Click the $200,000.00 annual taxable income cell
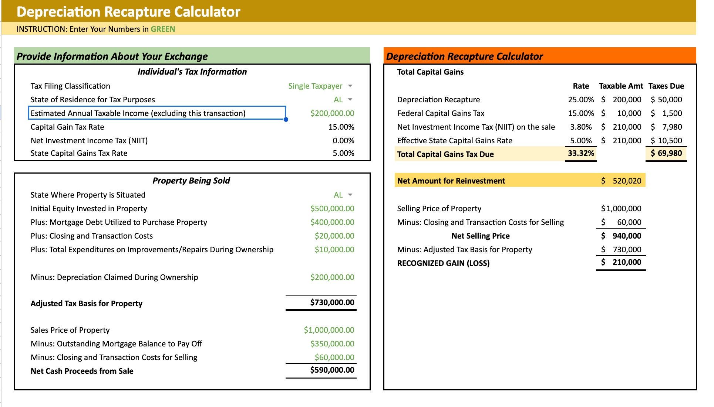Screen dimensions: 714x407 click(332, 113)
